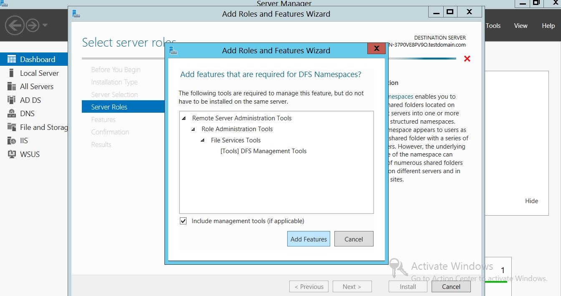This screenshot has height=296, width=561.
Task: Click the DESTINATION SERVER label
Action: (x=440, y=37)
